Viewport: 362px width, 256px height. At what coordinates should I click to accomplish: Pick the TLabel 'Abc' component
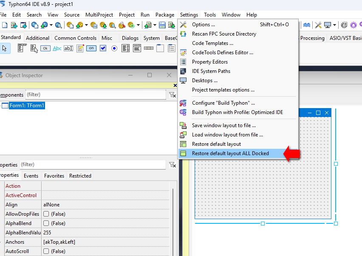57,48
